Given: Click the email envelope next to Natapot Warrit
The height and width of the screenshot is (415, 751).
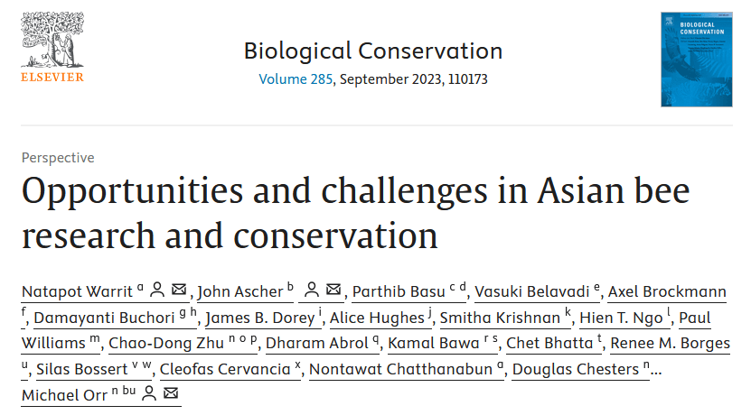Looking at the screenshot, I should point(179,290).
